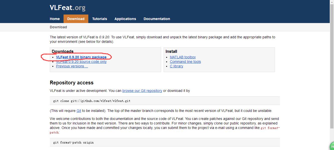Click the git format-patch inline code text
334x150 pixels.
click(270, 128)
